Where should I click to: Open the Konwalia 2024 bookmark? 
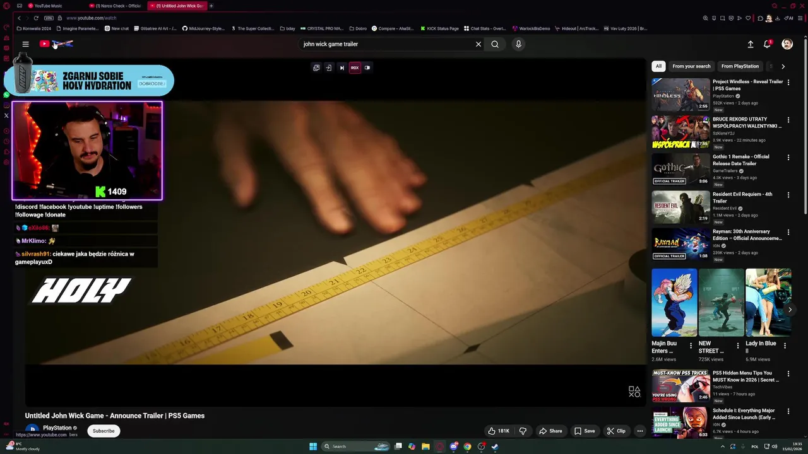(34, 28)
